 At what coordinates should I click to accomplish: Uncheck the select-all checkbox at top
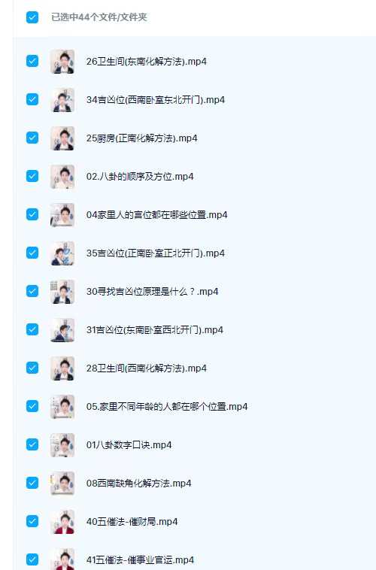click(x=32, y=17)
